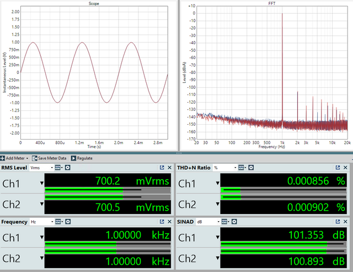Click the Ch1 THD+N reading 0.000856 %

316,181
